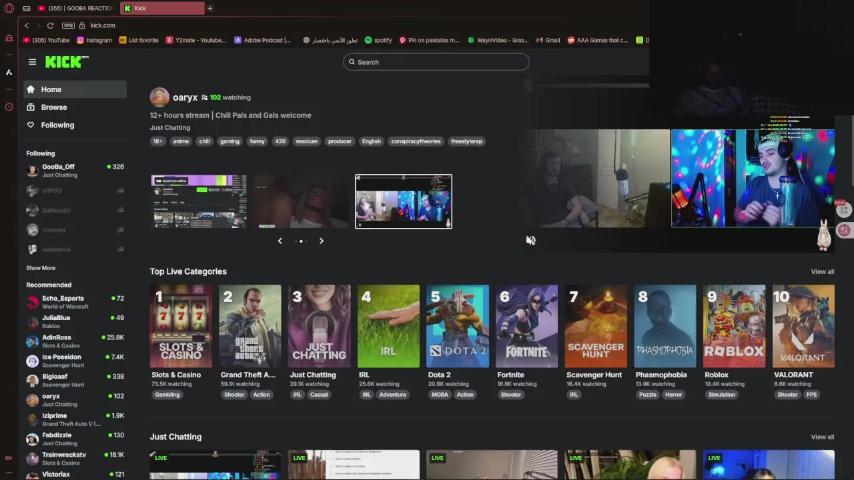854x480 pixels.
Task: Open Instagram bookmark
Action: pyautogui.click(x=94, y=40)
